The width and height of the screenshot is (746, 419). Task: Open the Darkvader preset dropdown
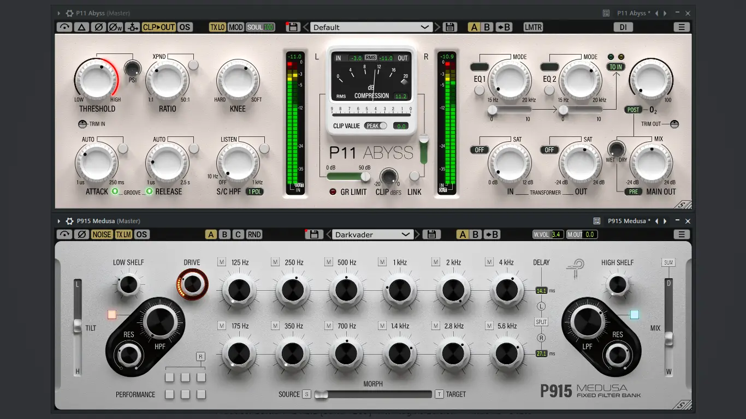coord(372,234)
